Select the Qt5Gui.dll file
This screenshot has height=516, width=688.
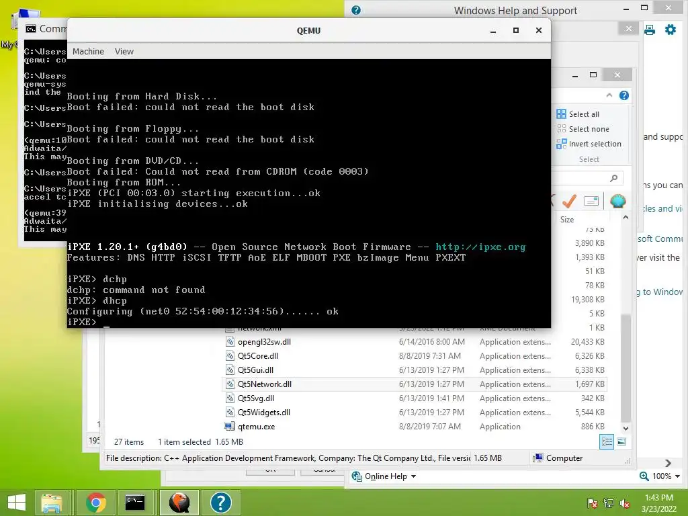(x=255, y=370)
